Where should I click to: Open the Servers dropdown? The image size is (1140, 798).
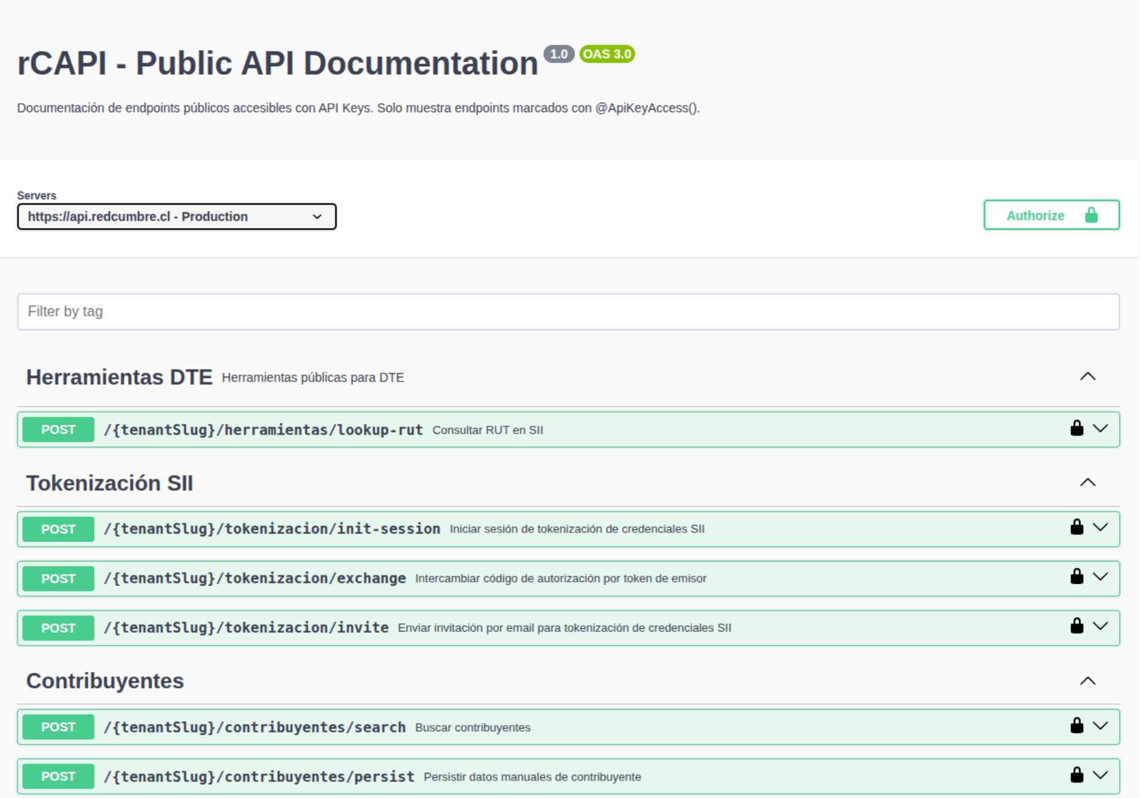(177, 217)
